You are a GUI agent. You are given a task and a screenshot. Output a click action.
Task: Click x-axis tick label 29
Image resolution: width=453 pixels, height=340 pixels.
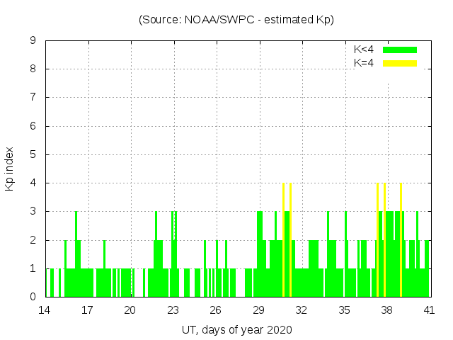(x=259, y=310)
